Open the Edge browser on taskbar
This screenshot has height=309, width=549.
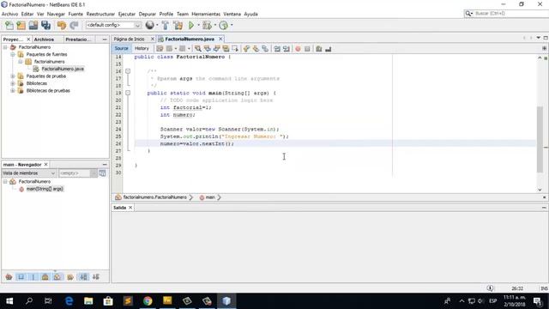point(69,301)
